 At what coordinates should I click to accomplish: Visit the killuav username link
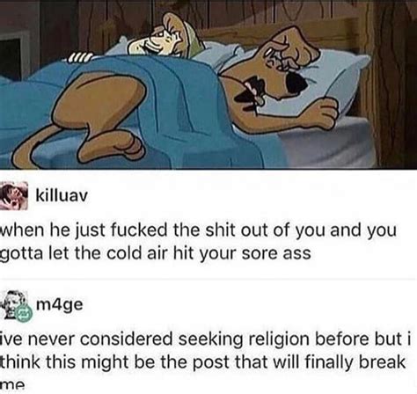coord(62,195)
